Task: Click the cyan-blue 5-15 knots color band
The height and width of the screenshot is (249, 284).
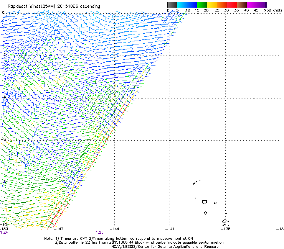Action: tap(187, 5)
